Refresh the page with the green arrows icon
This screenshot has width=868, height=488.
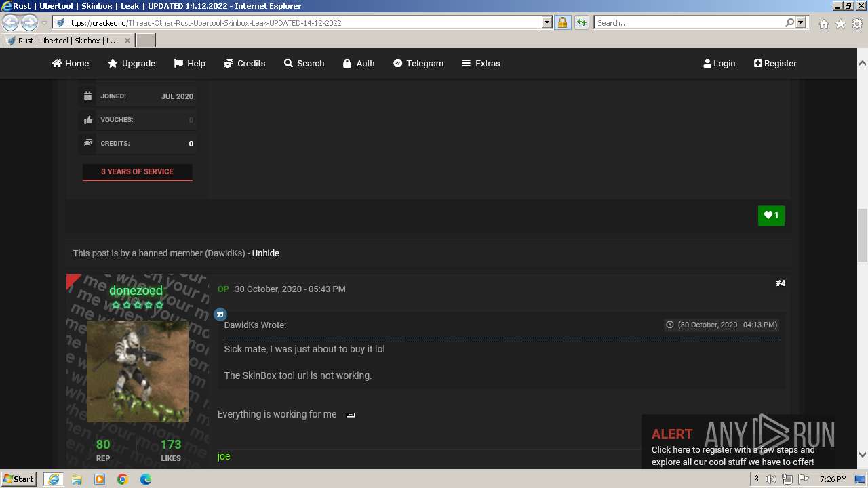581,22
